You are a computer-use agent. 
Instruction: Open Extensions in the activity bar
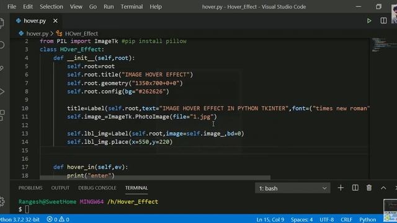point(2,115)
